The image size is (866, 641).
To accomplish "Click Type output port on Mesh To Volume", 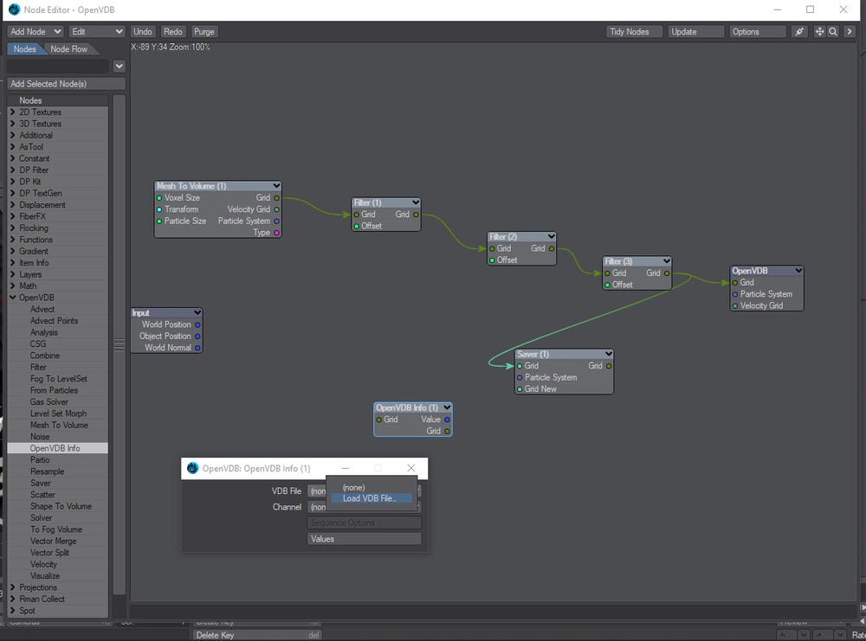I will (x=277, y=232).
